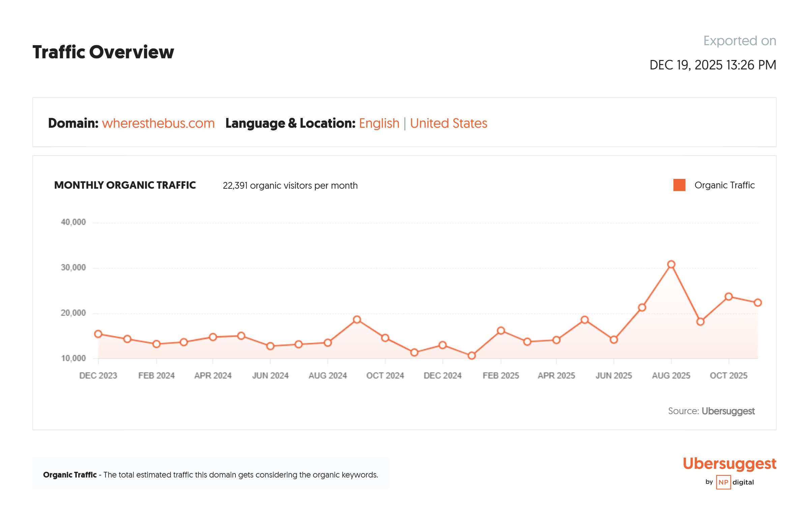Click the Ubersuggest source link

click(727, 411)
